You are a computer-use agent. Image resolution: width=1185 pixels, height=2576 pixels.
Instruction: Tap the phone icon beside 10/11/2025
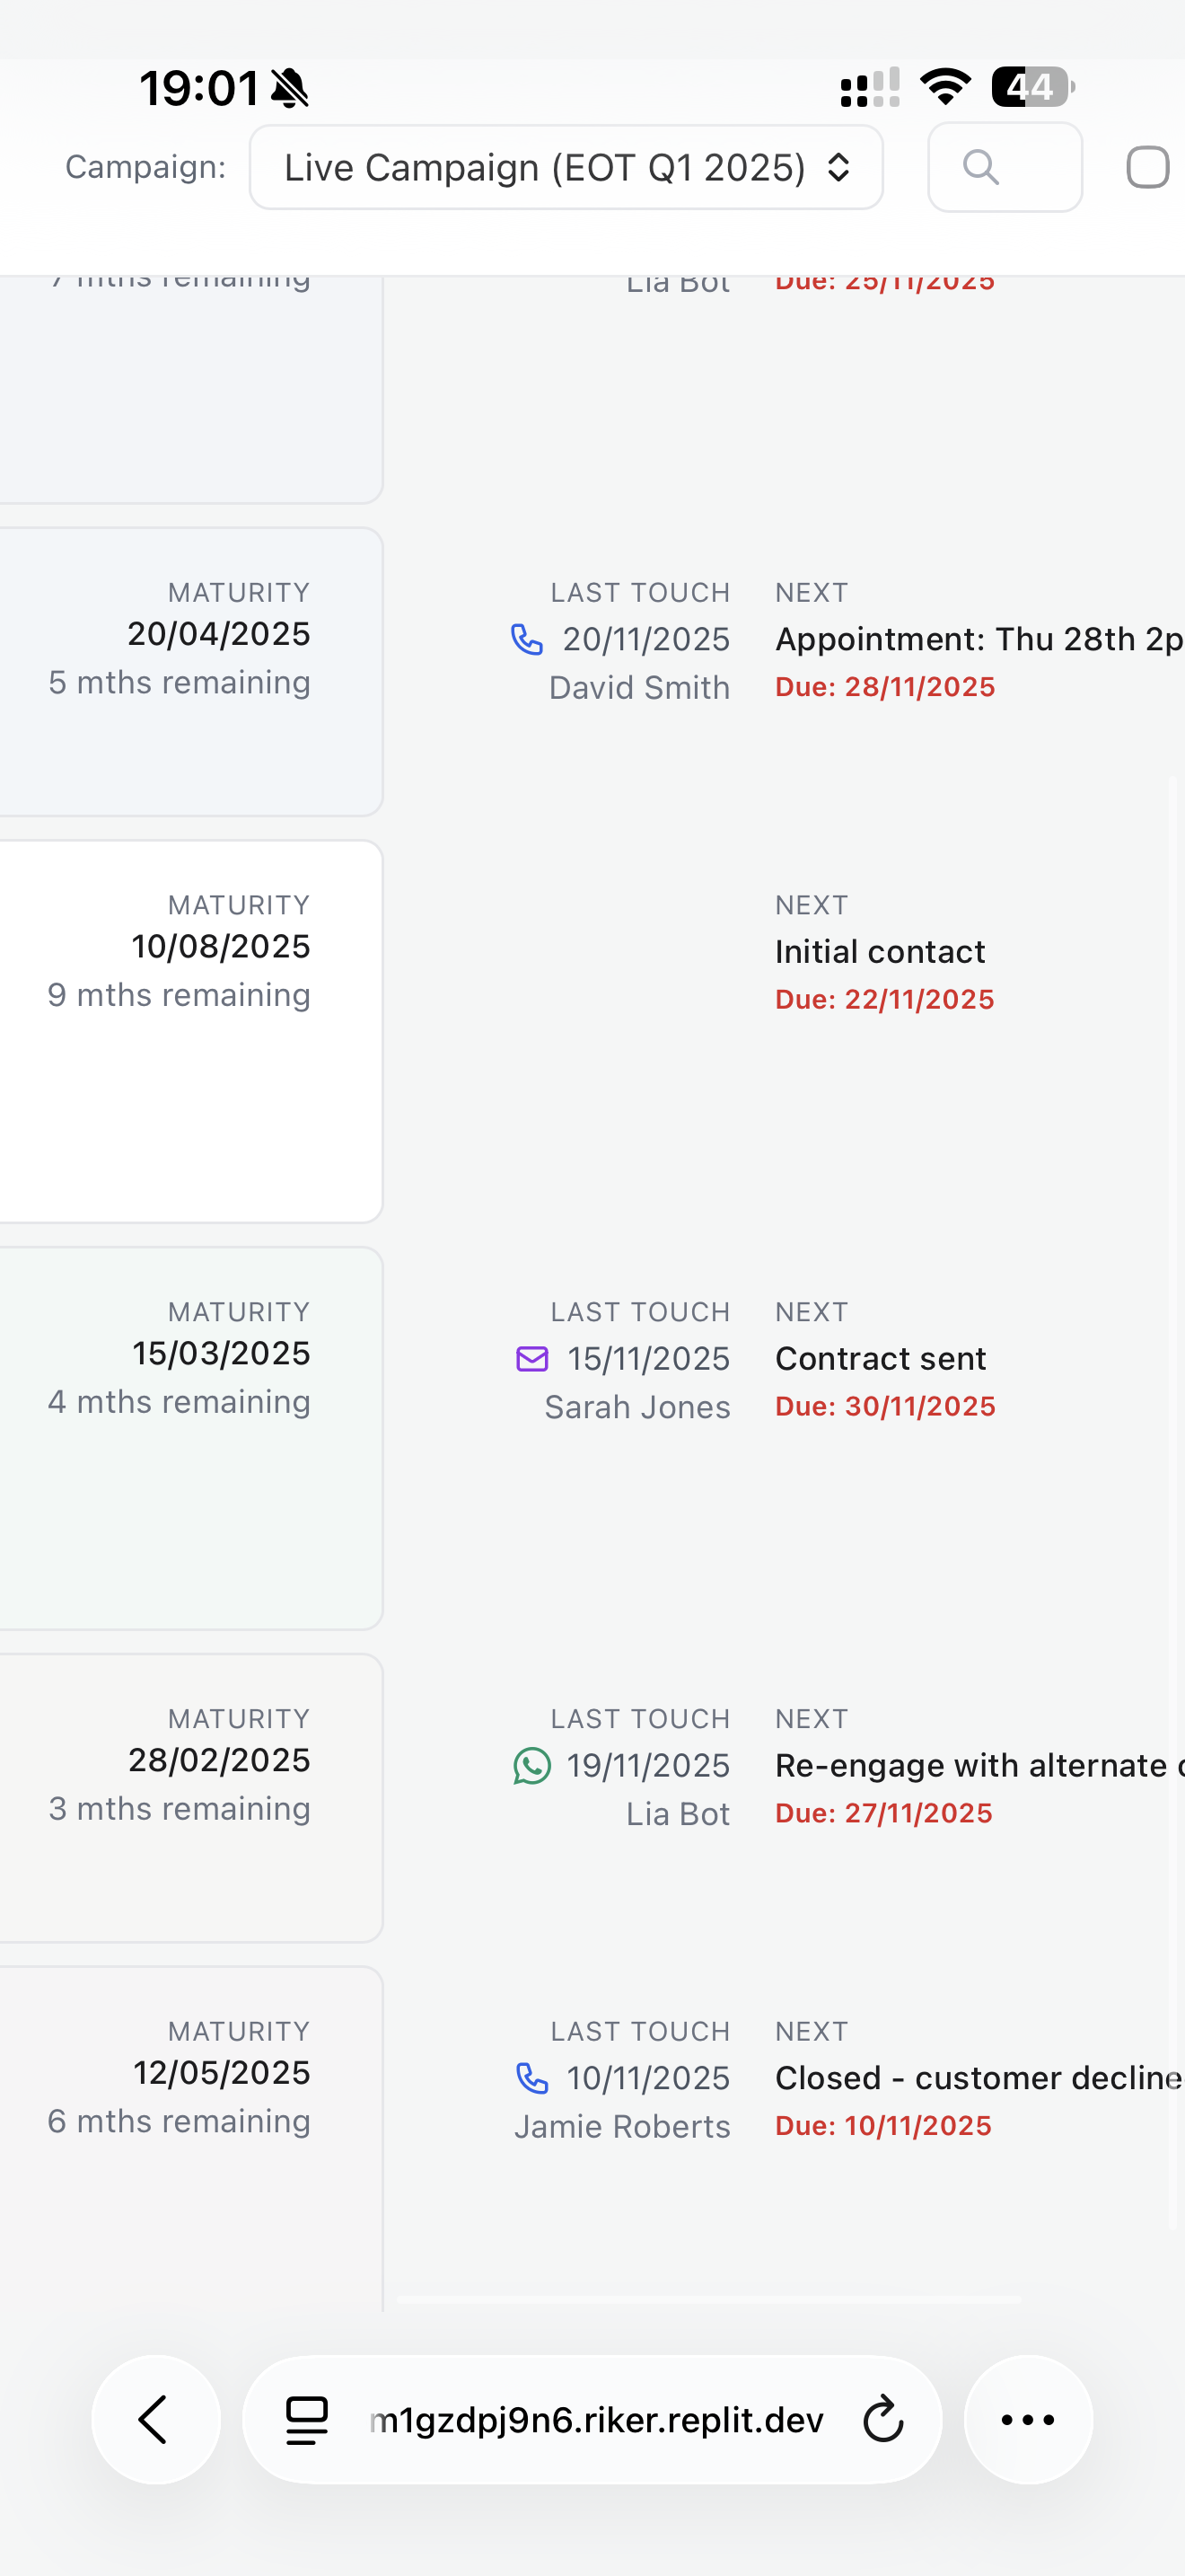(x=531, y=2078)
